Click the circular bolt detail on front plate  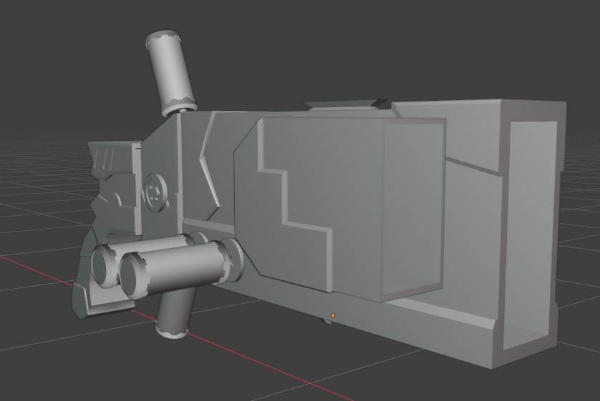pyautogui.click(x=155, y=192)
